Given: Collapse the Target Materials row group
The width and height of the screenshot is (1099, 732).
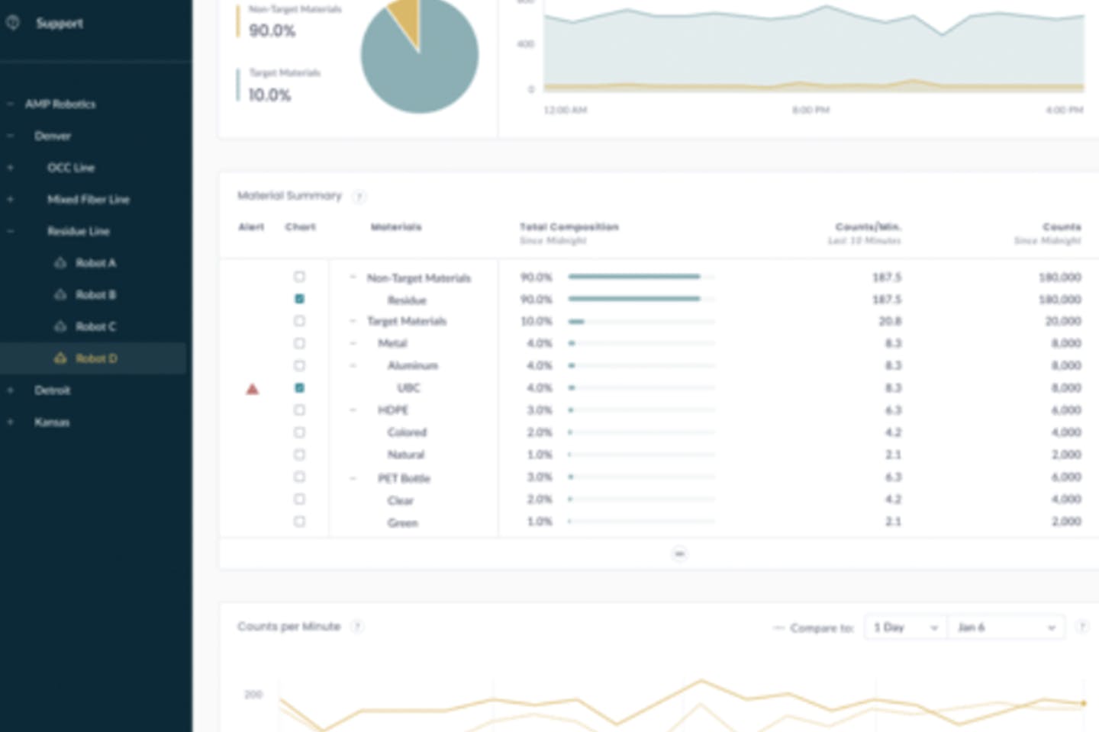Looking at the screenshot, I should click(x=353, y=321).
